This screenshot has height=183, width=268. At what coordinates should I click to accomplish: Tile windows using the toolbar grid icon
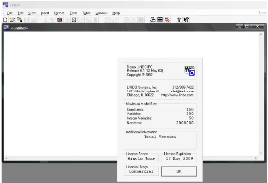click(160, 20)
